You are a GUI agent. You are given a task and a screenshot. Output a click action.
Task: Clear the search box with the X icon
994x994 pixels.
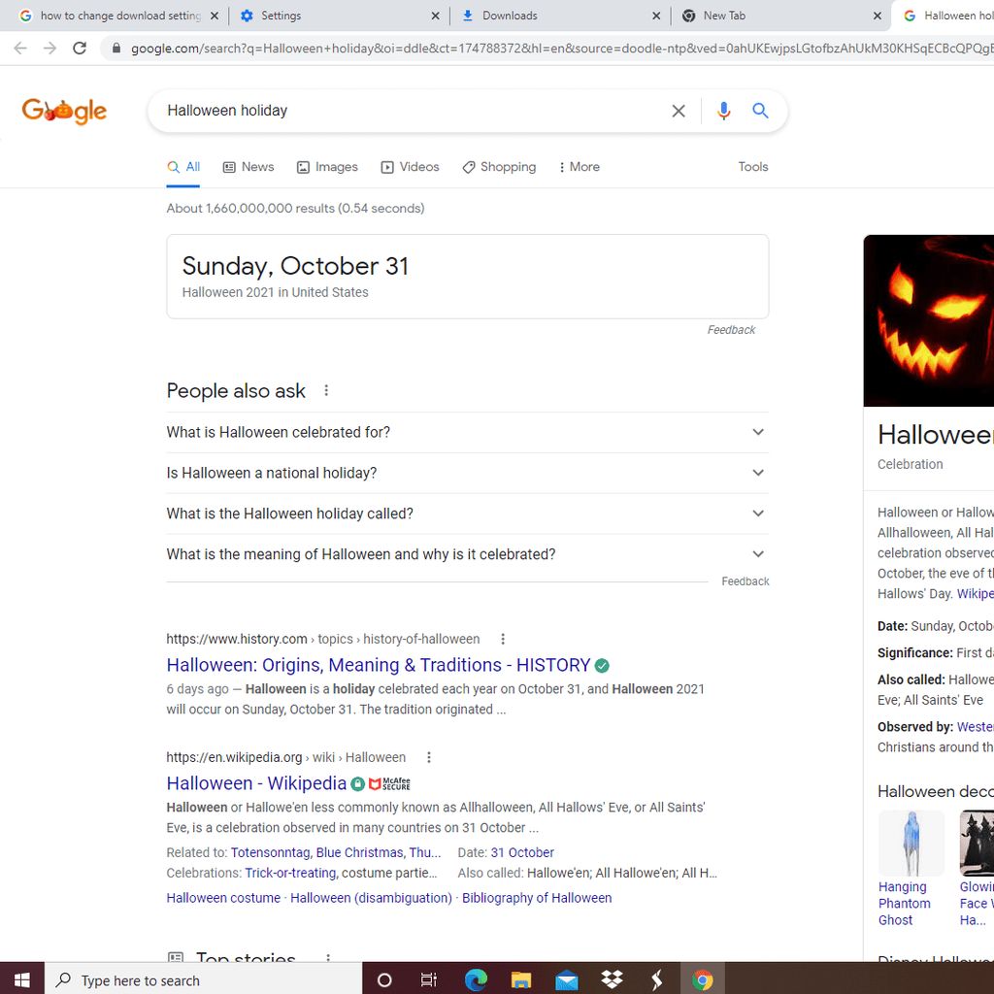pos(679,111)
